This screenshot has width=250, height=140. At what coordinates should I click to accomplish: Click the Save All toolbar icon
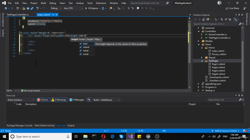coord(32,8)
